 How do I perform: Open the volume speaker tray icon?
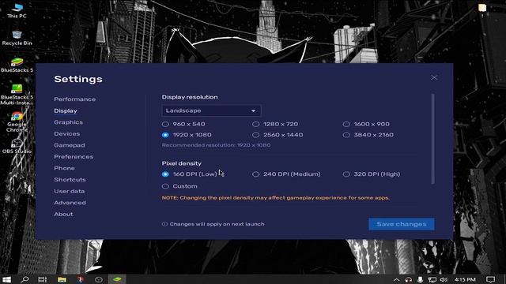[444, 279]
